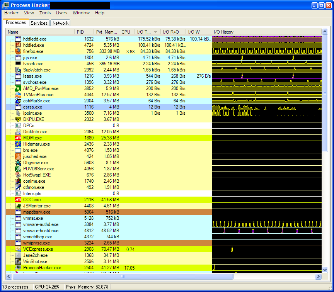Open the Help menu

coord(99,13)
